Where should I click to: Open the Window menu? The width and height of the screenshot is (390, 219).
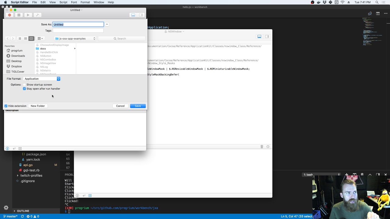[x=99, y=2]
